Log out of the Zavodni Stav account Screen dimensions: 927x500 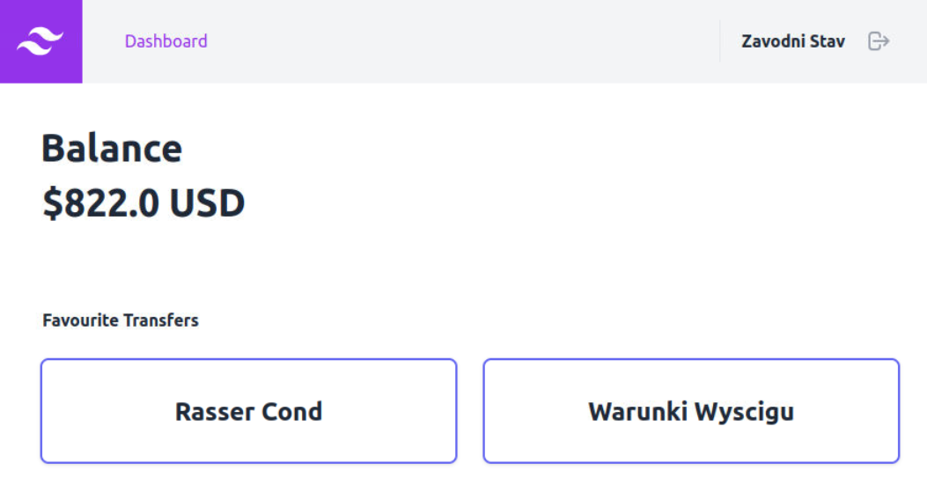coord(879,41)
